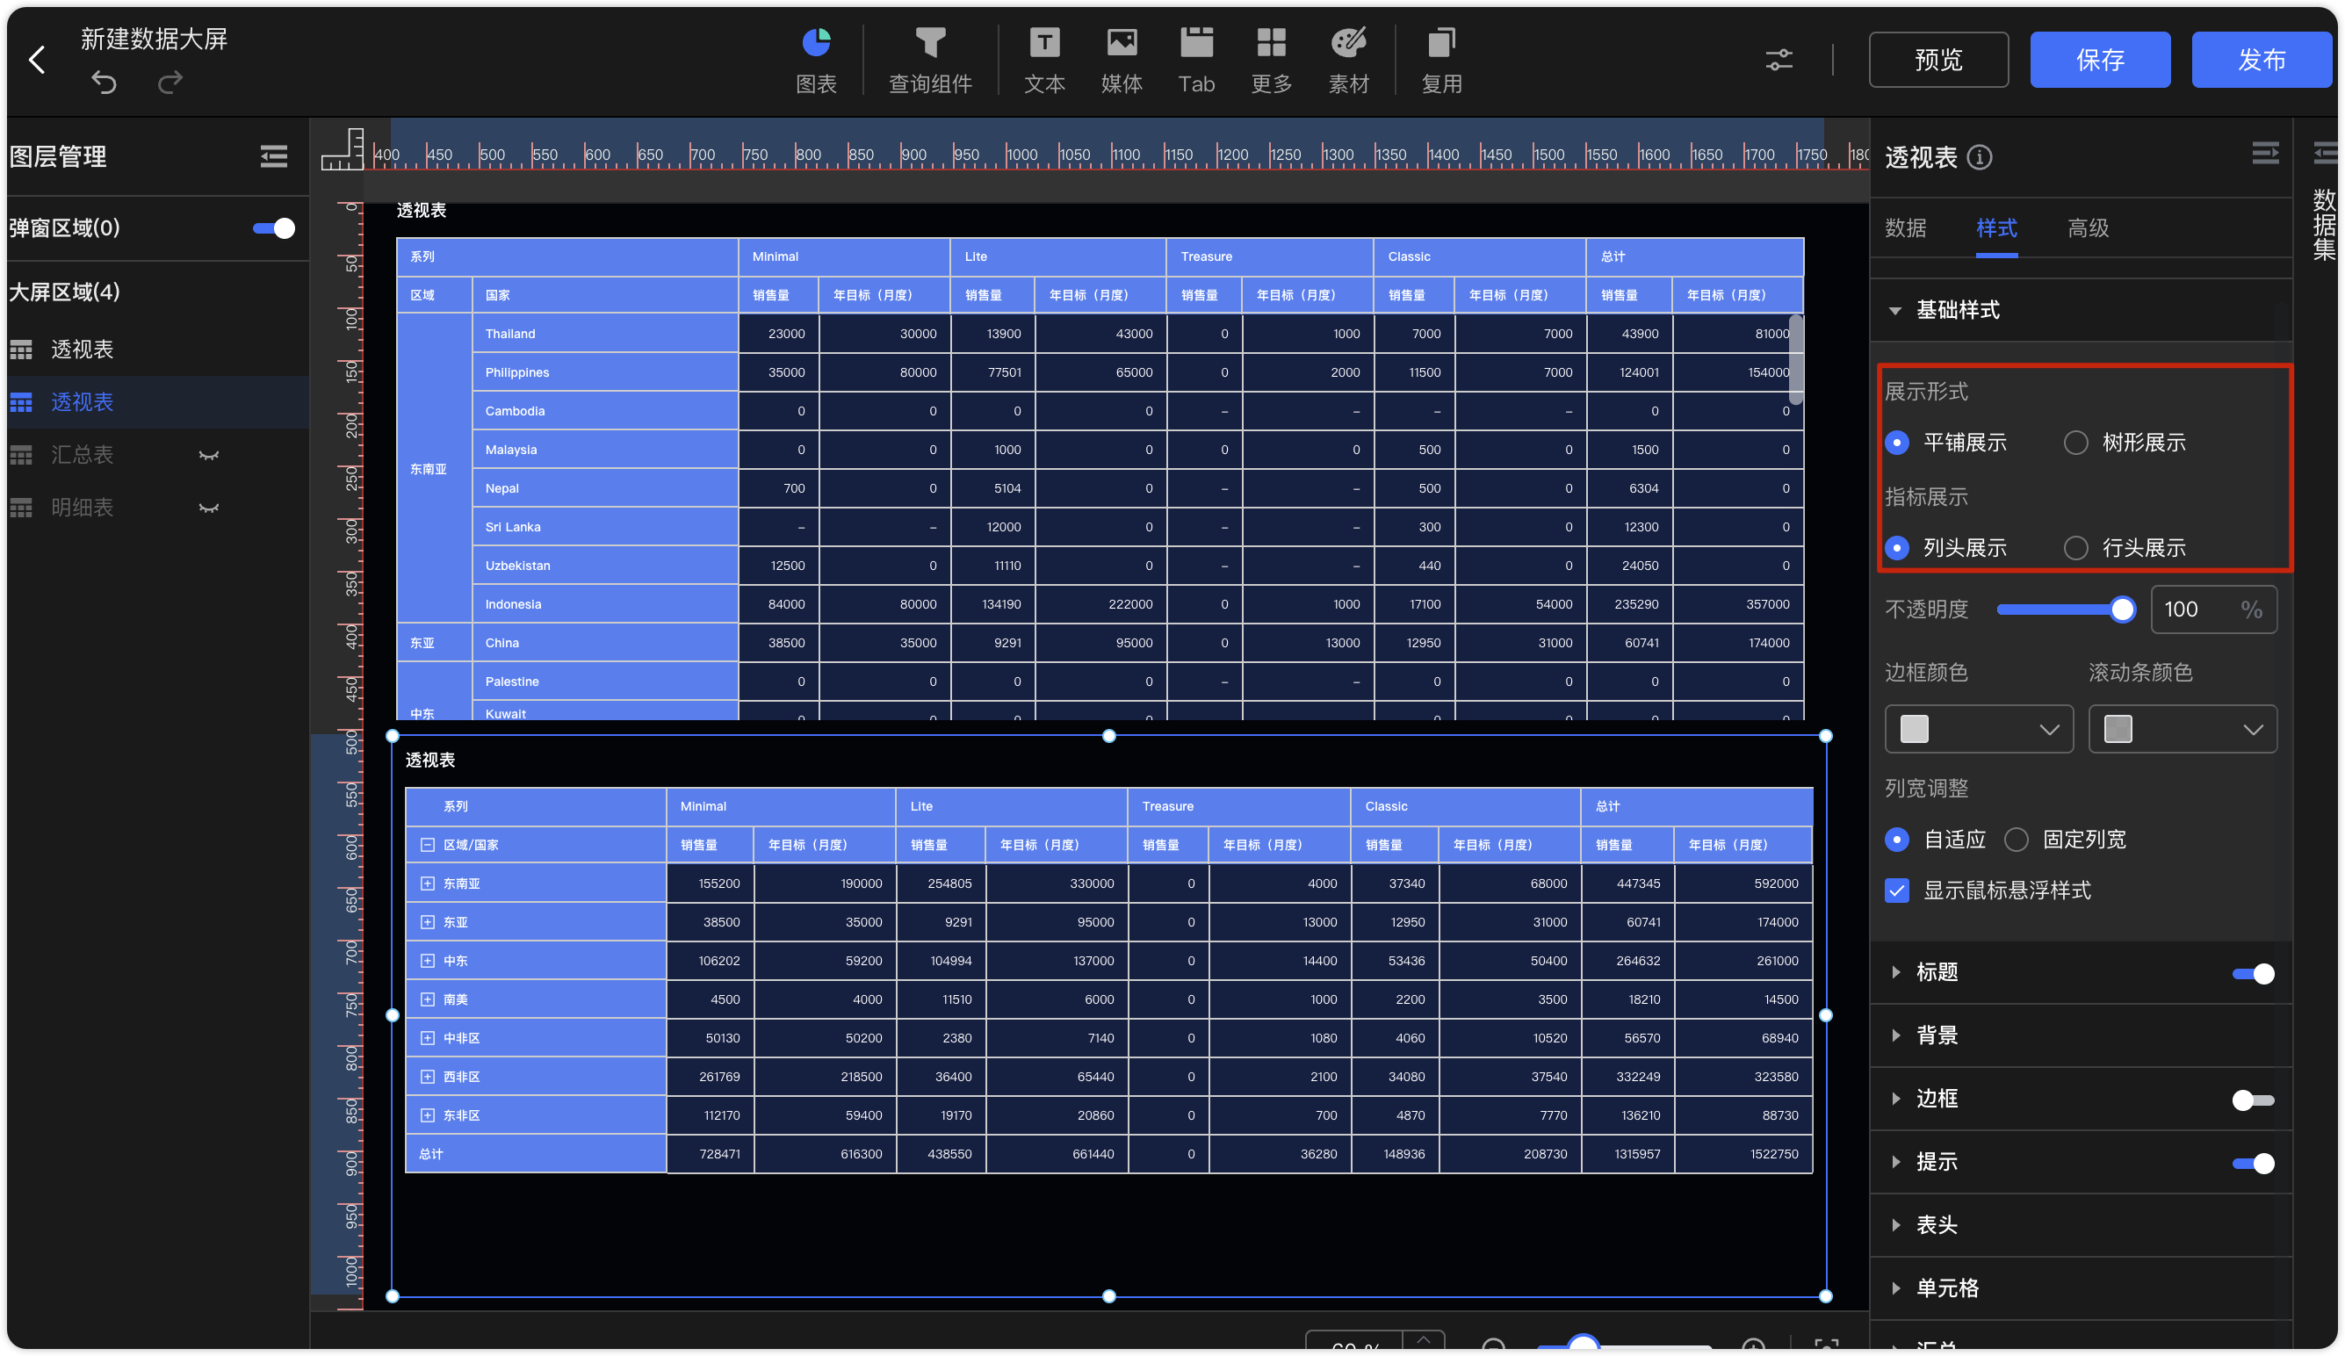2345x1356 pixels.
Task: Click the back arrow icon
Action: [37, 61]
